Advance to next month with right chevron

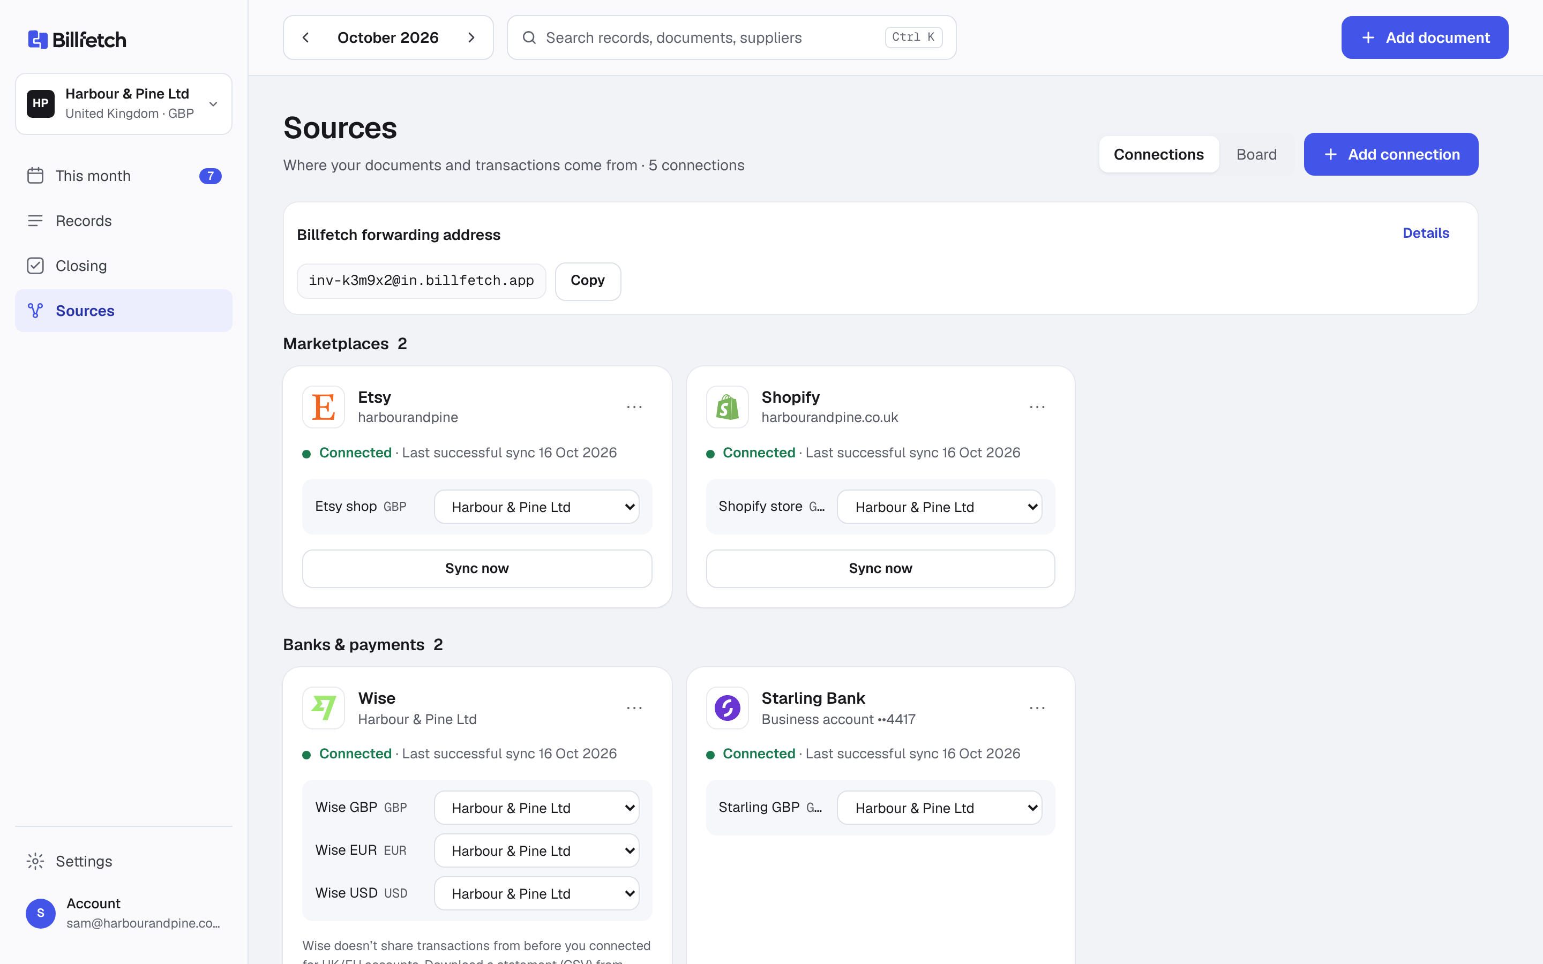coord(471,37)
